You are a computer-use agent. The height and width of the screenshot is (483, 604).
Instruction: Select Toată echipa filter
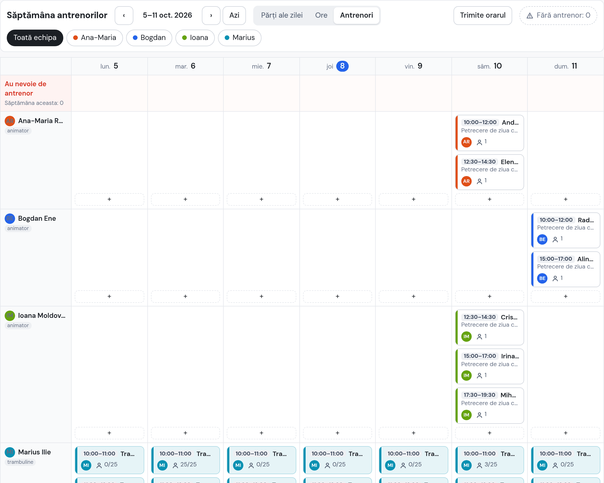point(35,38)
